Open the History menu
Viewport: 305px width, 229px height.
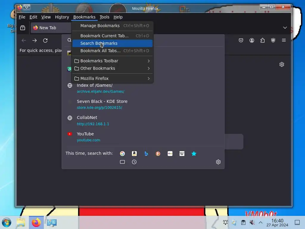62,17
